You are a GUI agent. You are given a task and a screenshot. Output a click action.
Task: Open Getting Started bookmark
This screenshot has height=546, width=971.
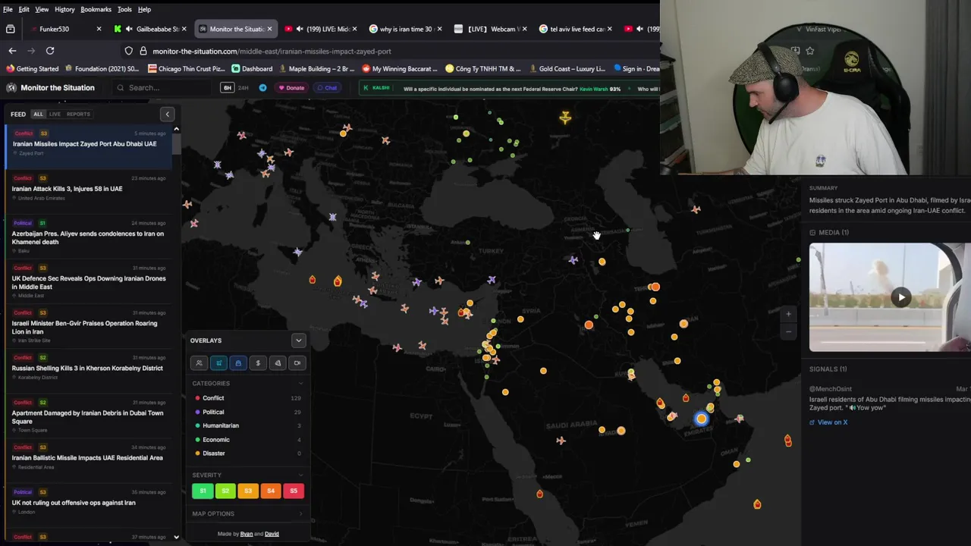click(x=32, y=69)
